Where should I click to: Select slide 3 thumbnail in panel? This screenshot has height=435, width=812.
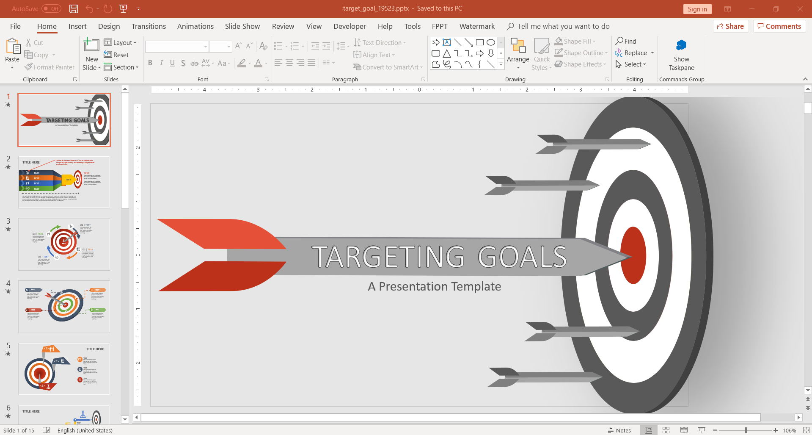coord(64,244)
